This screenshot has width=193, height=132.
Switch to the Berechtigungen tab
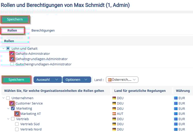coord(43,30)
